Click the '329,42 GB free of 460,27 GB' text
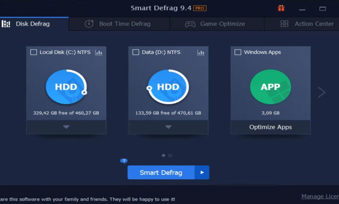The width and height of the screenshot is (339, 204). [x=66, y=113]
